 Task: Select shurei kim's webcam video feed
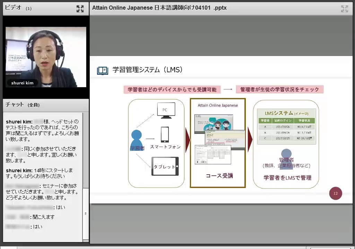[x=46, y=57]
